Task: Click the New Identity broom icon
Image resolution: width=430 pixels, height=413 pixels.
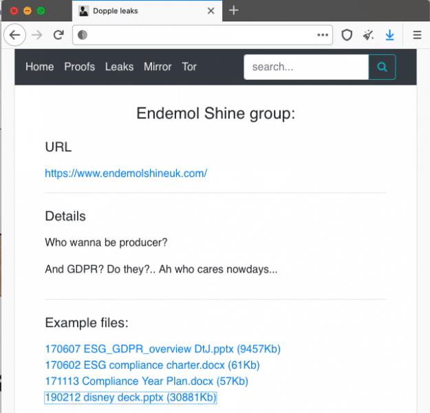Action: point(368,35)
